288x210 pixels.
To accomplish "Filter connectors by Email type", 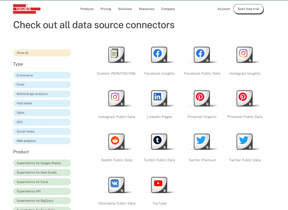I will (x=42, y=84).
